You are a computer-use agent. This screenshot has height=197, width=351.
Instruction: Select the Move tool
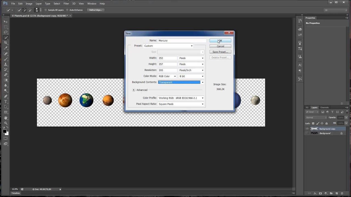point(6,22)
